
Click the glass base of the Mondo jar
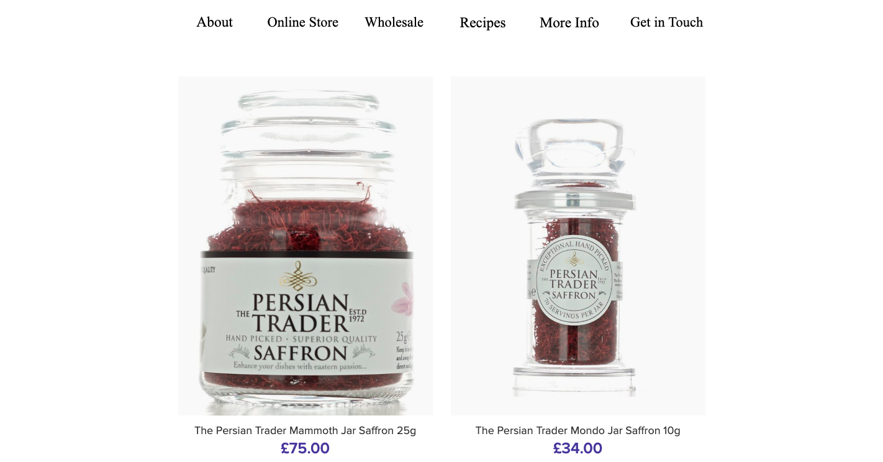tap(574, 380)
